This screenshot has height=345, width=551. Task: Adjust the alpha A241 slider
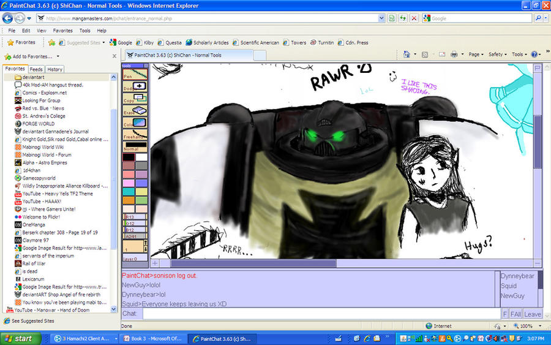[x=135, y=236]
